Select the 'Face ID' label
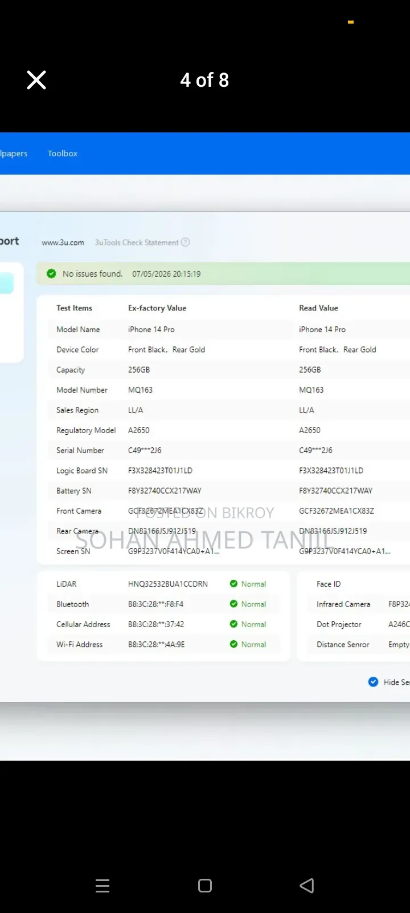Viewport: 410px width, 913px height. 329,584
